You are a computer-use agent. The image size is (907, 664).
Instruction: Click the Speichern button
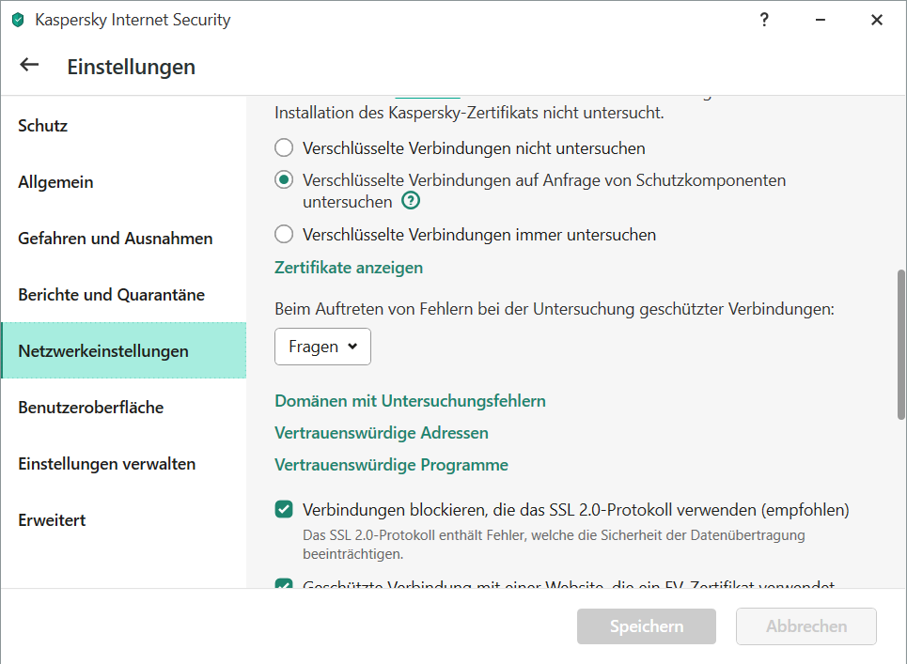pos(647,625)
